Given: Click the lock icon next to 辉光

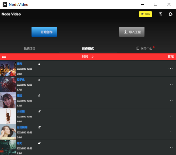Looking at the screenshot, I should click(x=39, y=64).
